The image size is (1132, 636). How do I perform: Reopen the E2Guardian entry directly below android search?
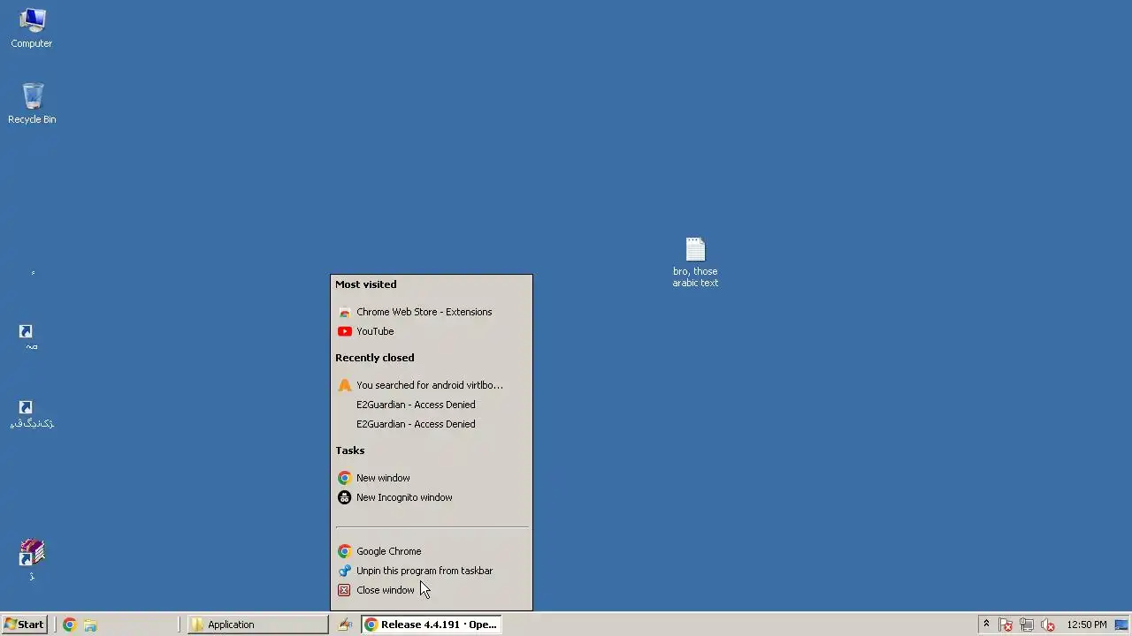[432, 405]
